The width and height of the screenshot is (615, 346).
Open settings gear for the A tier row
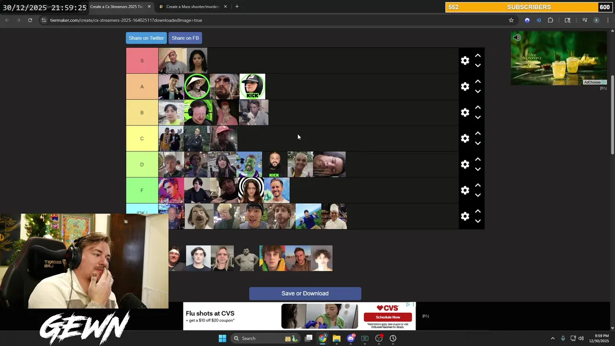tap(465, 86)
